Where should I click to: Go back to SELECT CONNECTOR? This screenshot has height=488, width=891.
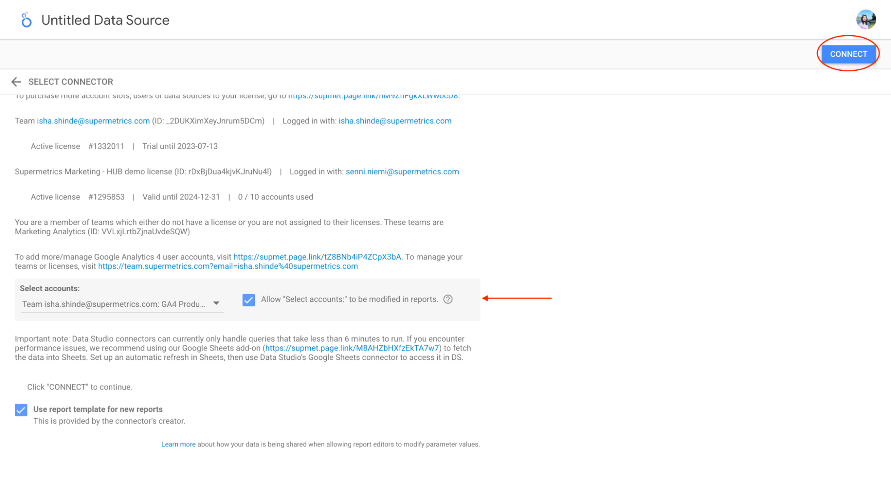pos(70,81)
